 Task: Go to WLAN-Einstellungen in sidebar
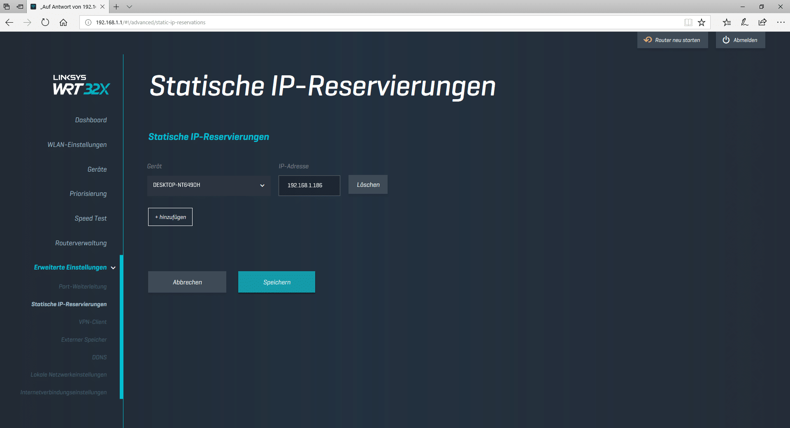pyautogui.click(x=77, y=144)
